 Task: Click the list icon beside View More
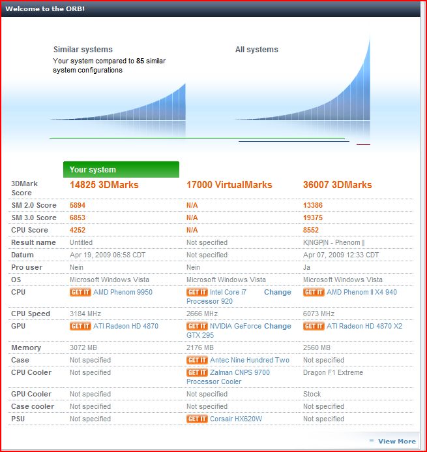tap(372, 441)
